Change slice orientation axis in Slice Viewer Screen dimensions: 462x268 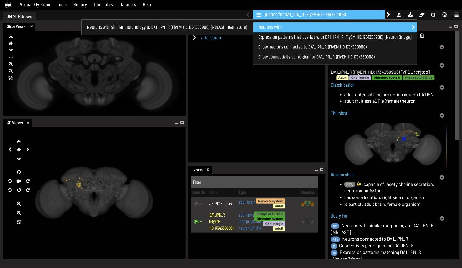pos(11,57)
